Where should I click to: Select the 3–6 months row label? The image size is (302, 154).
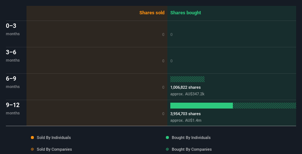pos(13,56)
